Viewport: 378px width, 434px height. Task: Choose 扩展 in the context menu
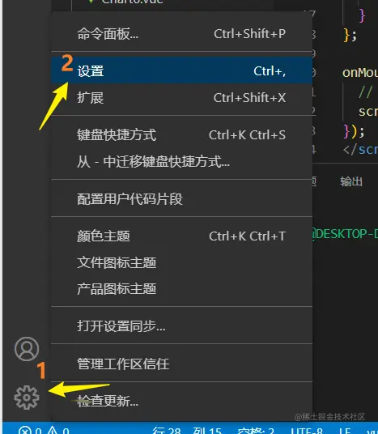(182, 98)
